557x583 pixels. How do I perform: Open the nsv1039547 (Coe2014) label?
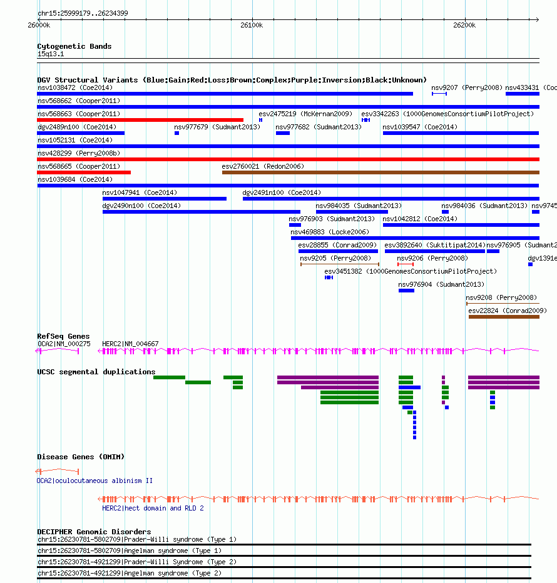point(420,127)
